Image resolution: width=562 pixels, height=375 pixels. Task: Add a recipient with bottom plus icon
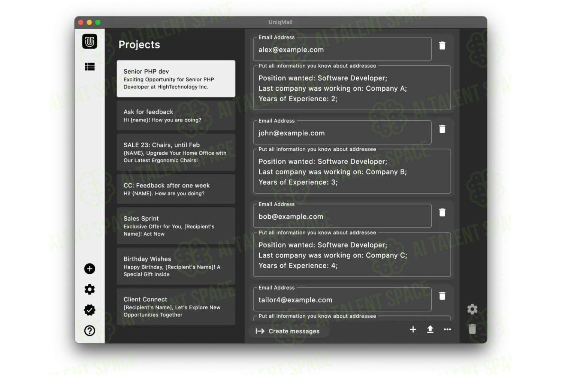click(413, 329)
